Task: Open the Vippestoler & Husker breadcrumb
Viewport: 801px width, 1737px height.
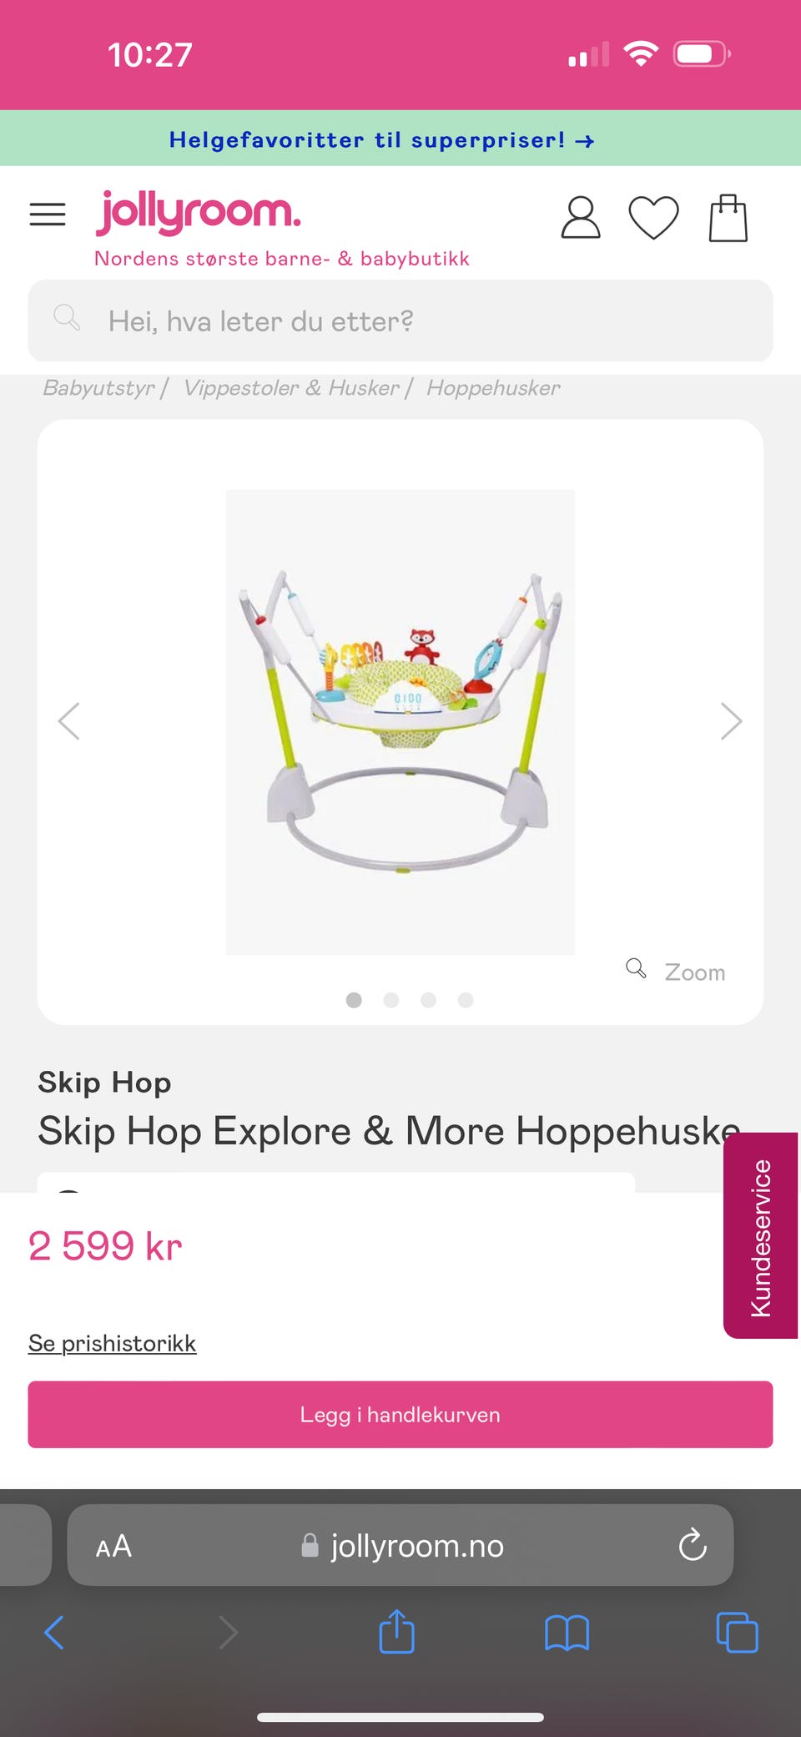Action: click(x=291, y=388)
